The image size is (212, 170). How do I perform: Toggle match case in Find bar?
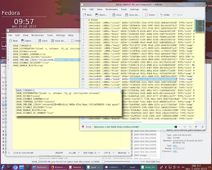pyautogui.click(x=196, y=127)
